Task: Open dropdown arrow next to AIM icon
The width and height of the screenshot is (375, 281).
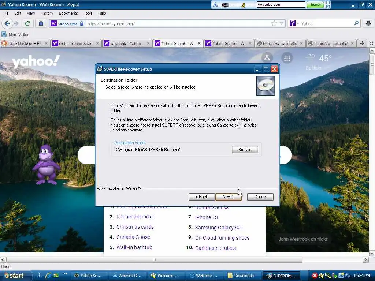Action: click(x=250, y=5)
